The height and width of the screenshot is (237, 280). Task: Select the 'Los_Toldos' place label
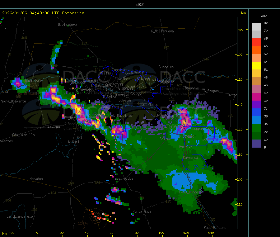click(x=124, y=178)
